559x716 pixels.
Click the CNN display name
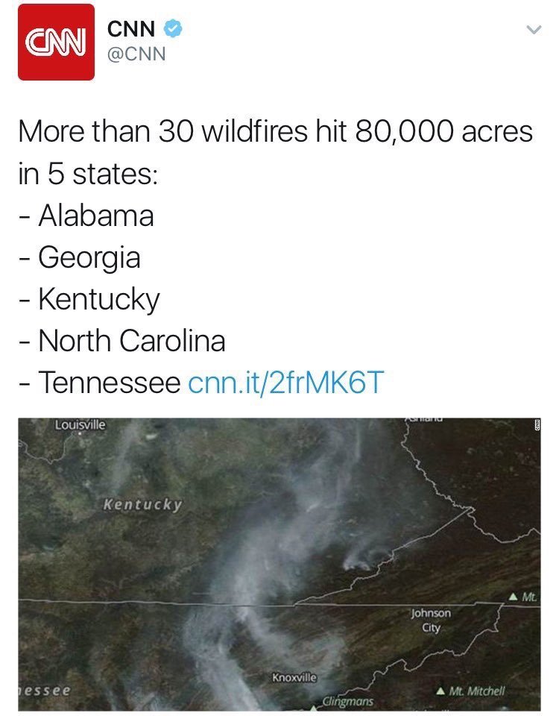point(131,29)
